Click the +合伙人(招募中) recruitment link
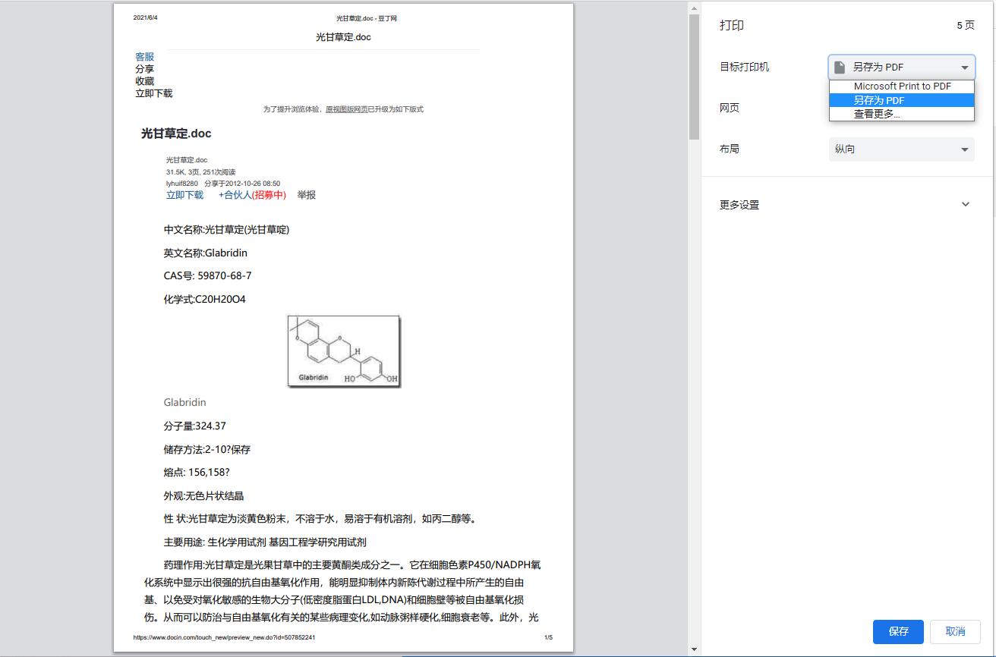 pyautogui.click(x=252, y=195)
